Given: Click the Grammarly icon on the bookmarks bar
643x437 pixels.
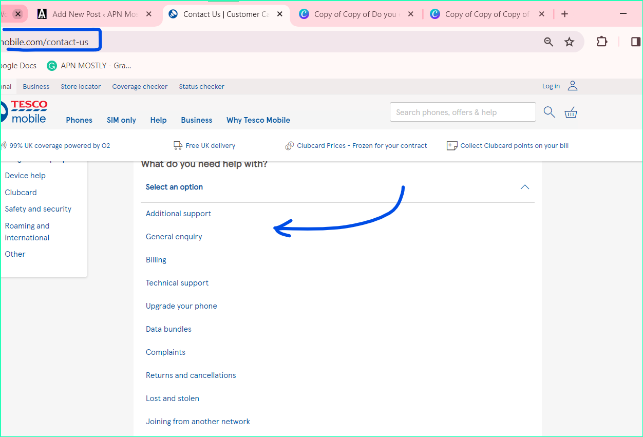Looking at the screenshot, I should click(51, 66).
